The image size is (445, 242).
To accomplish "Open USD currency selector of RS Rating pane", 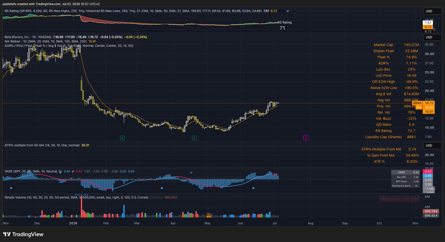I will point(432,11).
